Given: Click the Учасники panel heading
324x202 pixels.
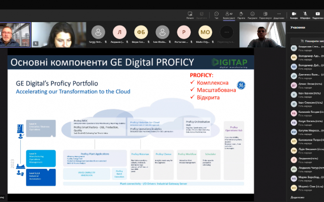Looking at the screenshot, I should click(x=298, y=27).
